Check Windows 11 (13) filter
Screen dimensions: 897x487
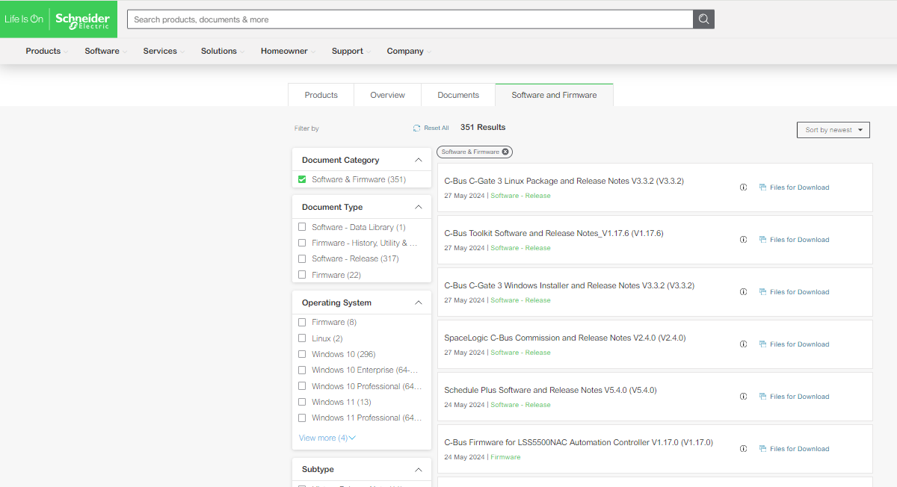[302, 402]
